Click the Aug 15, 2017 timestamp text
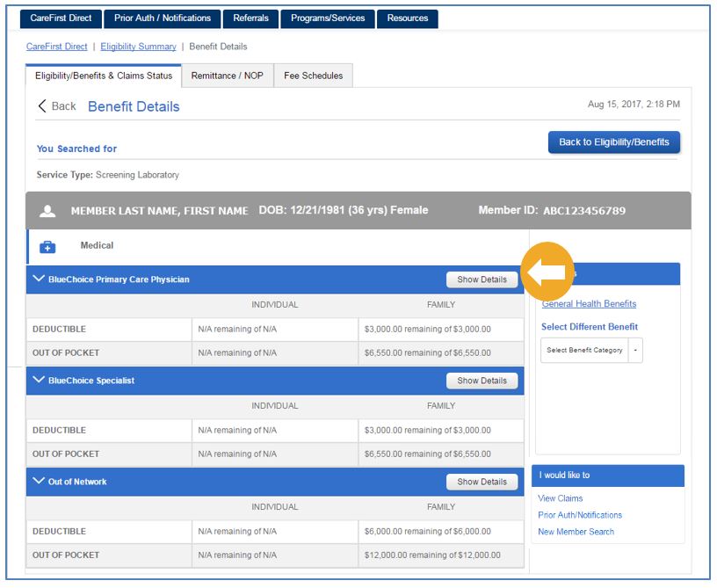717x588 pixels. [x=634, y=105]
